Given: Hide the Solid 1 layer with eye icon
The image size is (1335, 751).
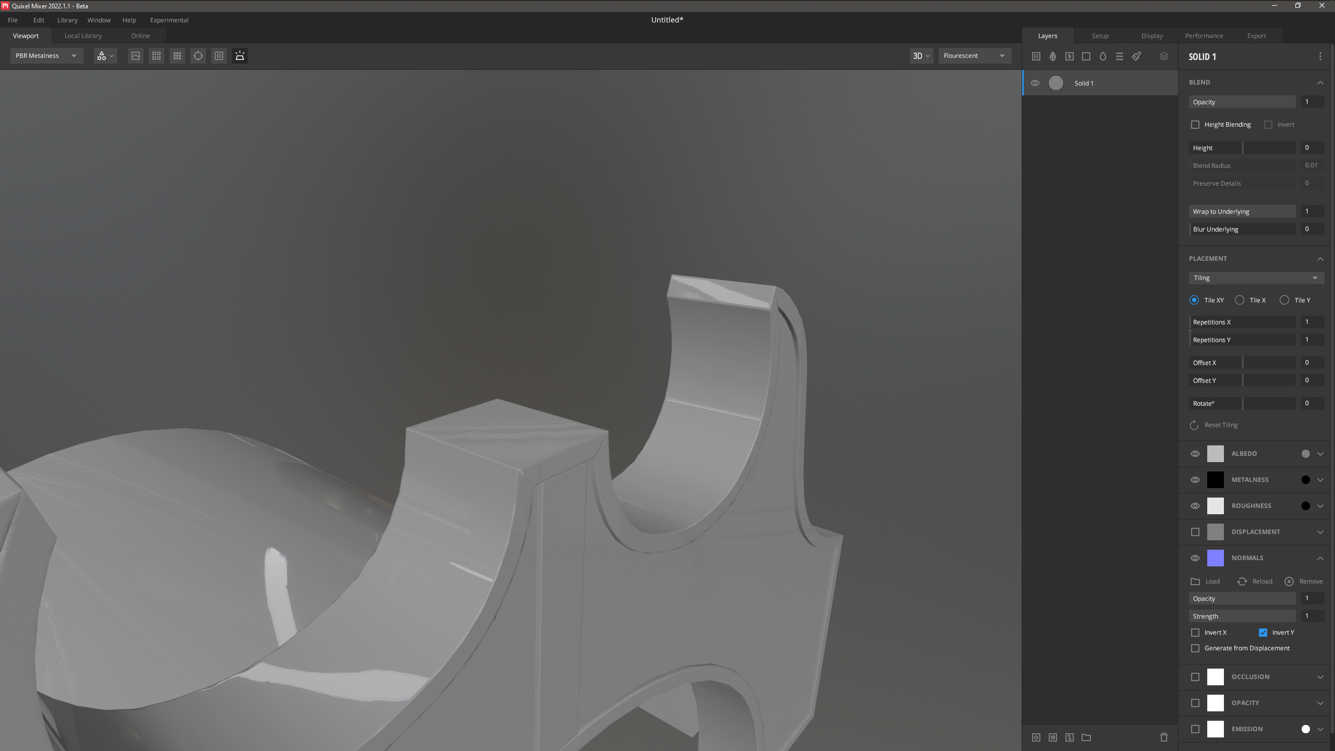Looking at the screenshot, I should pos(1035,83).
